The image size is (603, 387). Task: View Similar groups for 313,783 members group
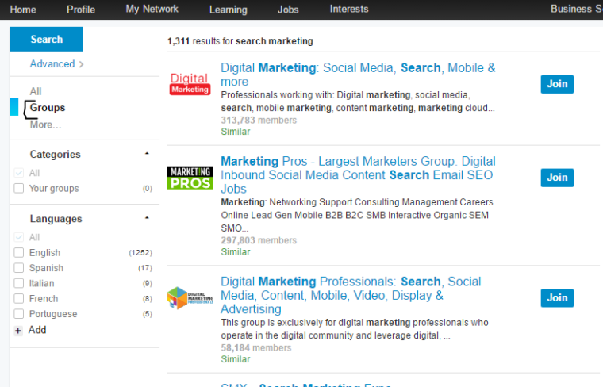pos(236,132)
